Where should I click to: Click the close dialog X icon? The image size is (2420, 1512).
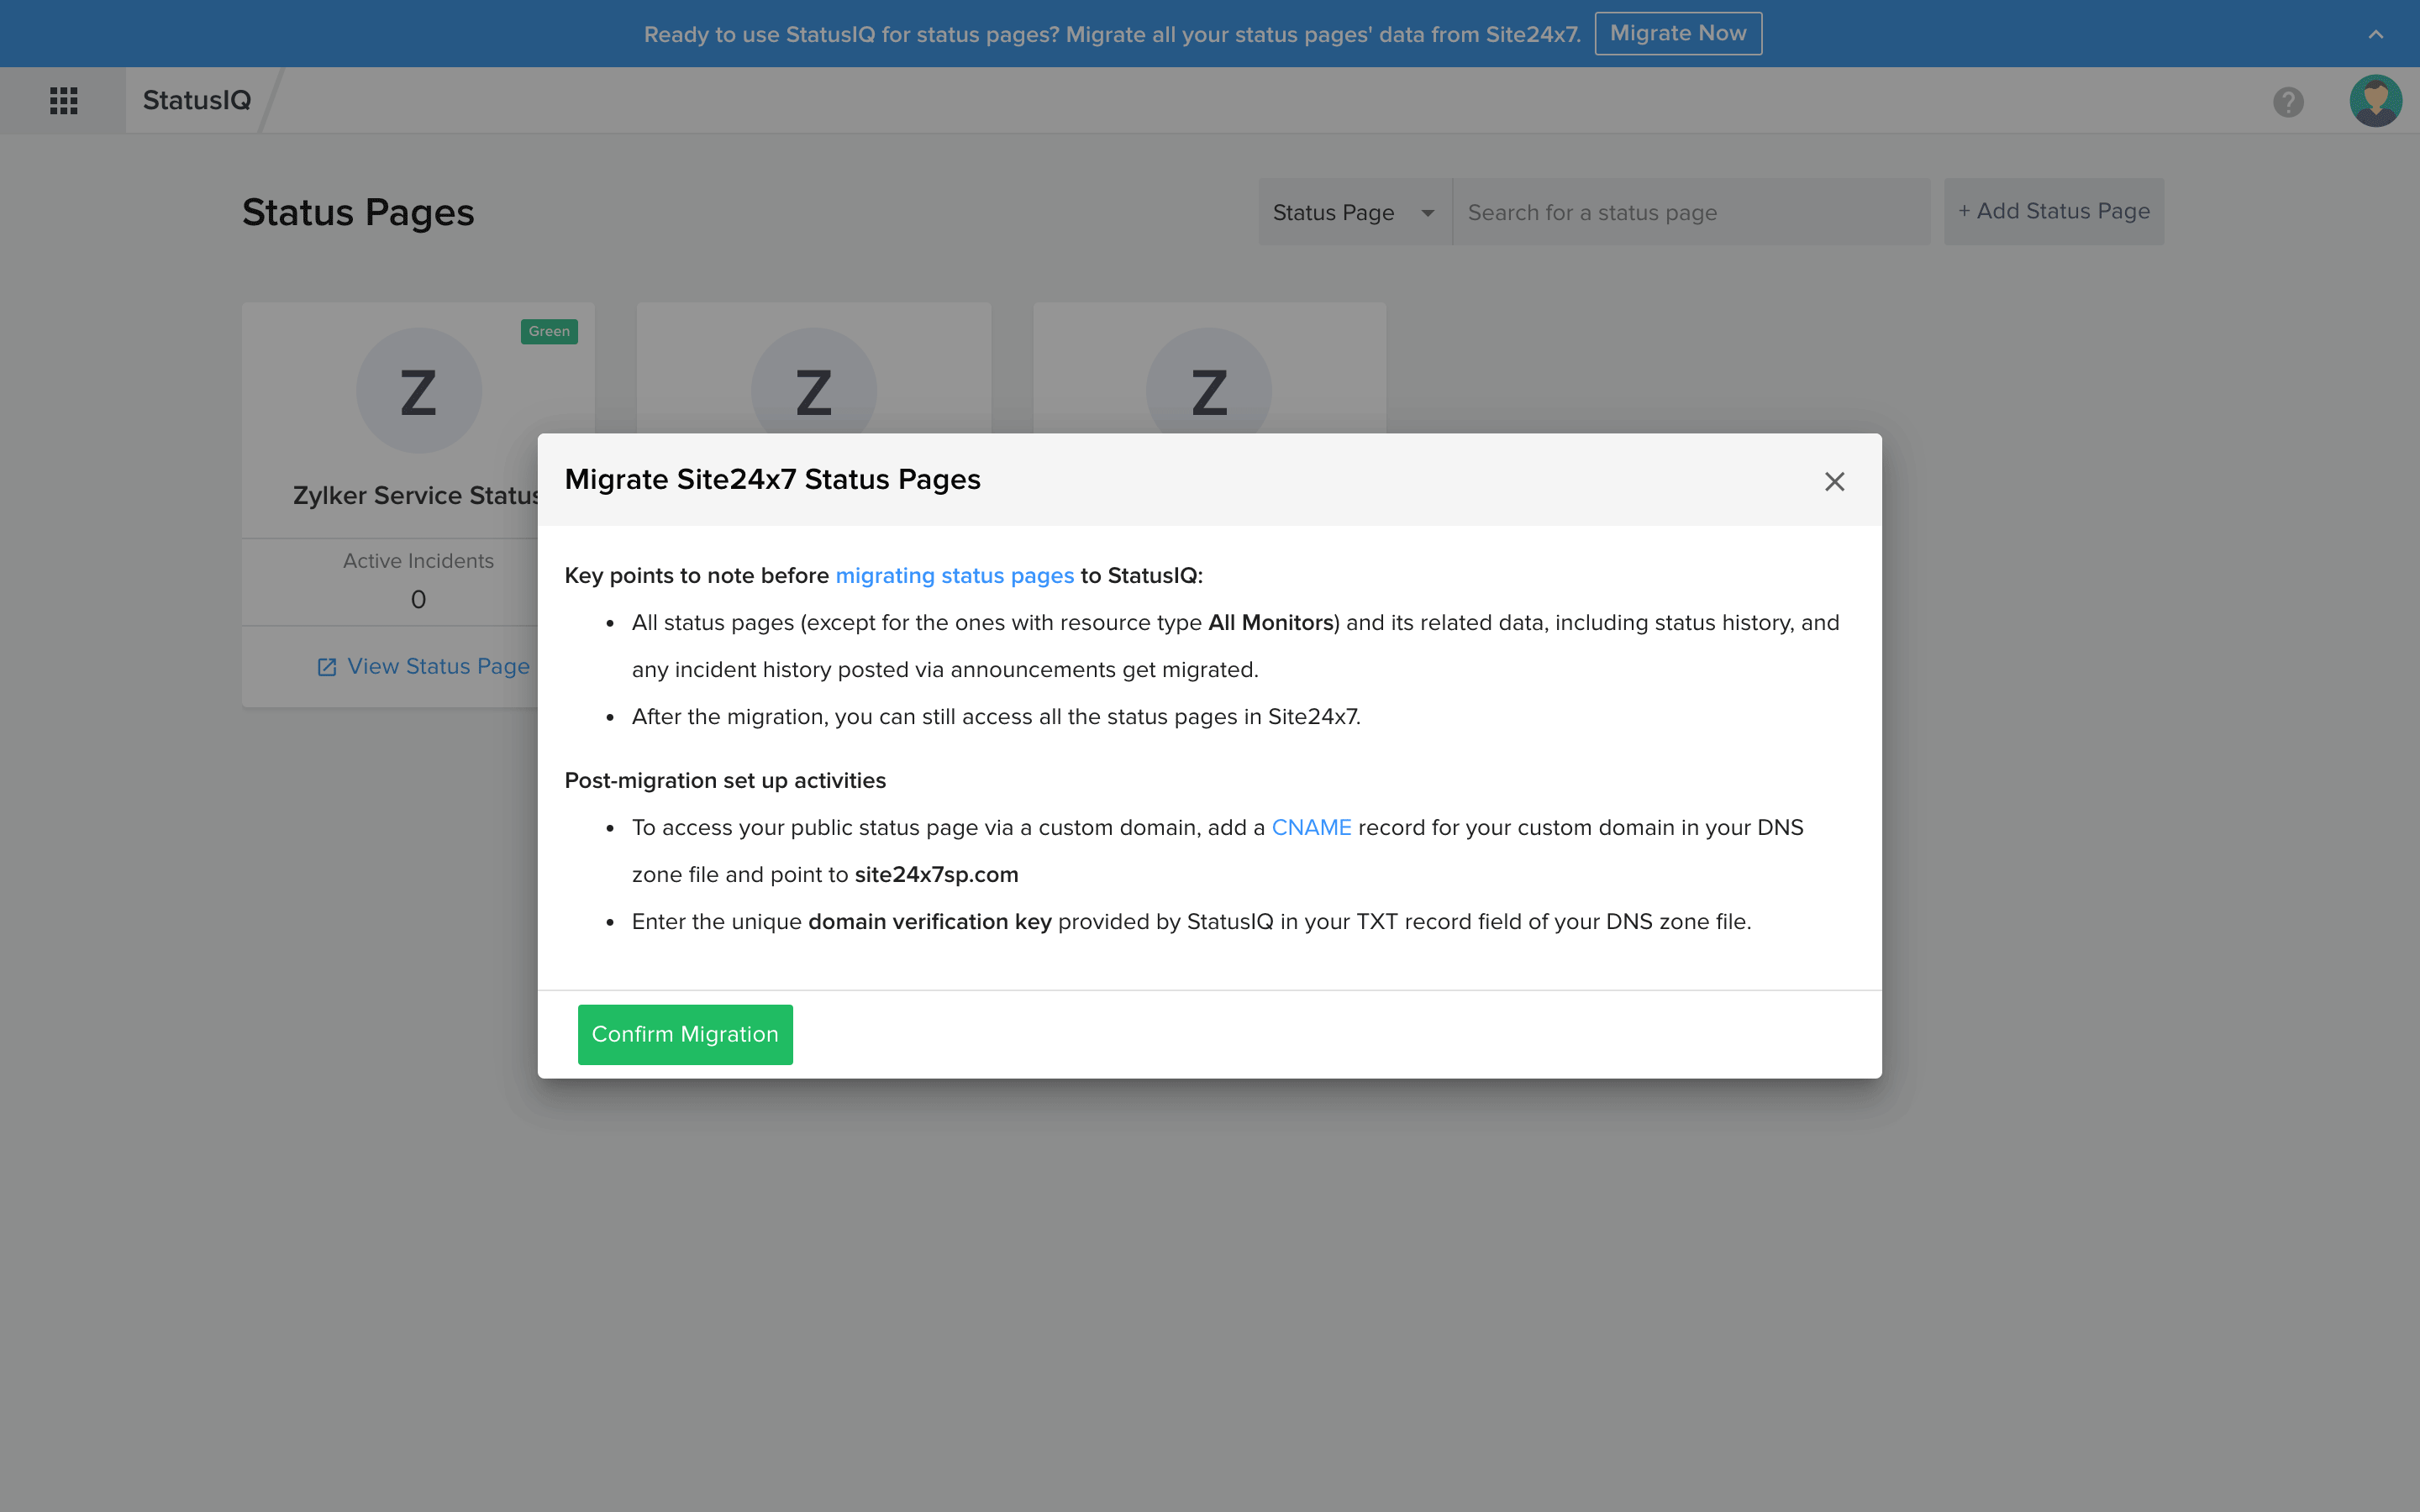point(1834,480)
